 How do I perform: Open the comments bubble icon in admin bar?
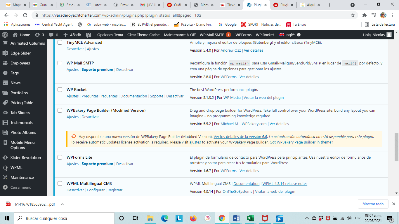tap(54, 35)
